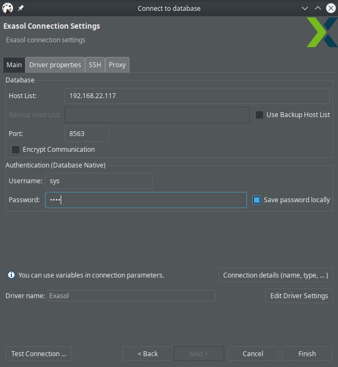Open the Proxy tab
Image resolution: width=338 pixels, height=367 pixels.
117,65
